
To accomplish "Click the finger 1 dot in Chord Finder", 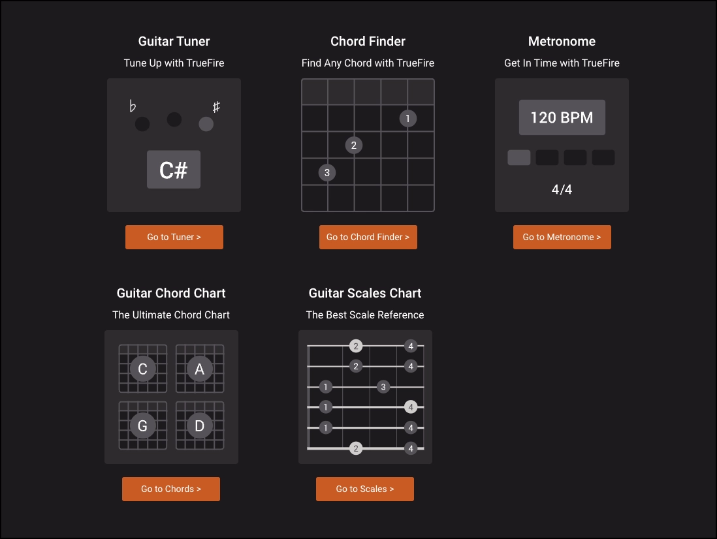I will (x=408, y=119).
